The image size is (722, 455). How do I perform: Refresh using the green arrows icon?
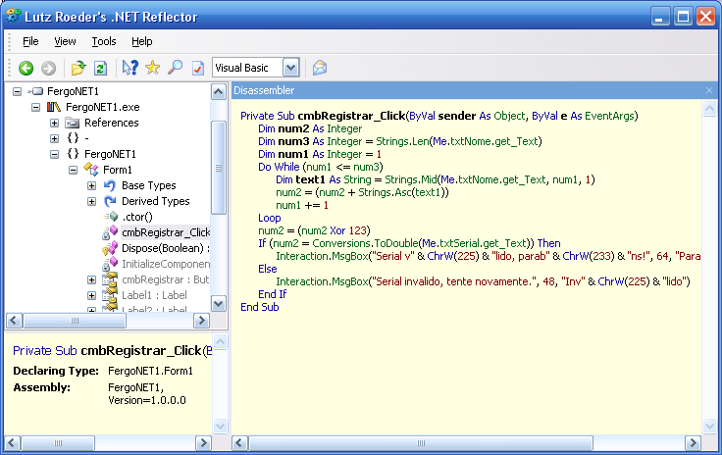point(100,68)
